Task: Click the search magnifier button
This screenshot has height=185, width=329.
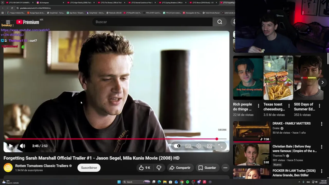Action: pos(220,22)
